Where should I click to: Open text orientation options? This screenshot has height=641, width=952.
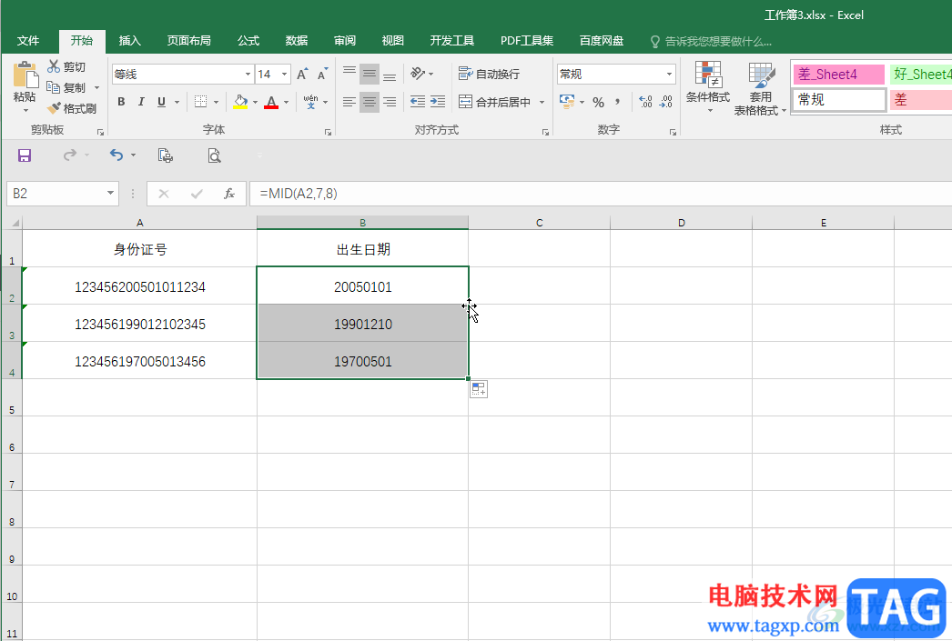tap(418, 74)
